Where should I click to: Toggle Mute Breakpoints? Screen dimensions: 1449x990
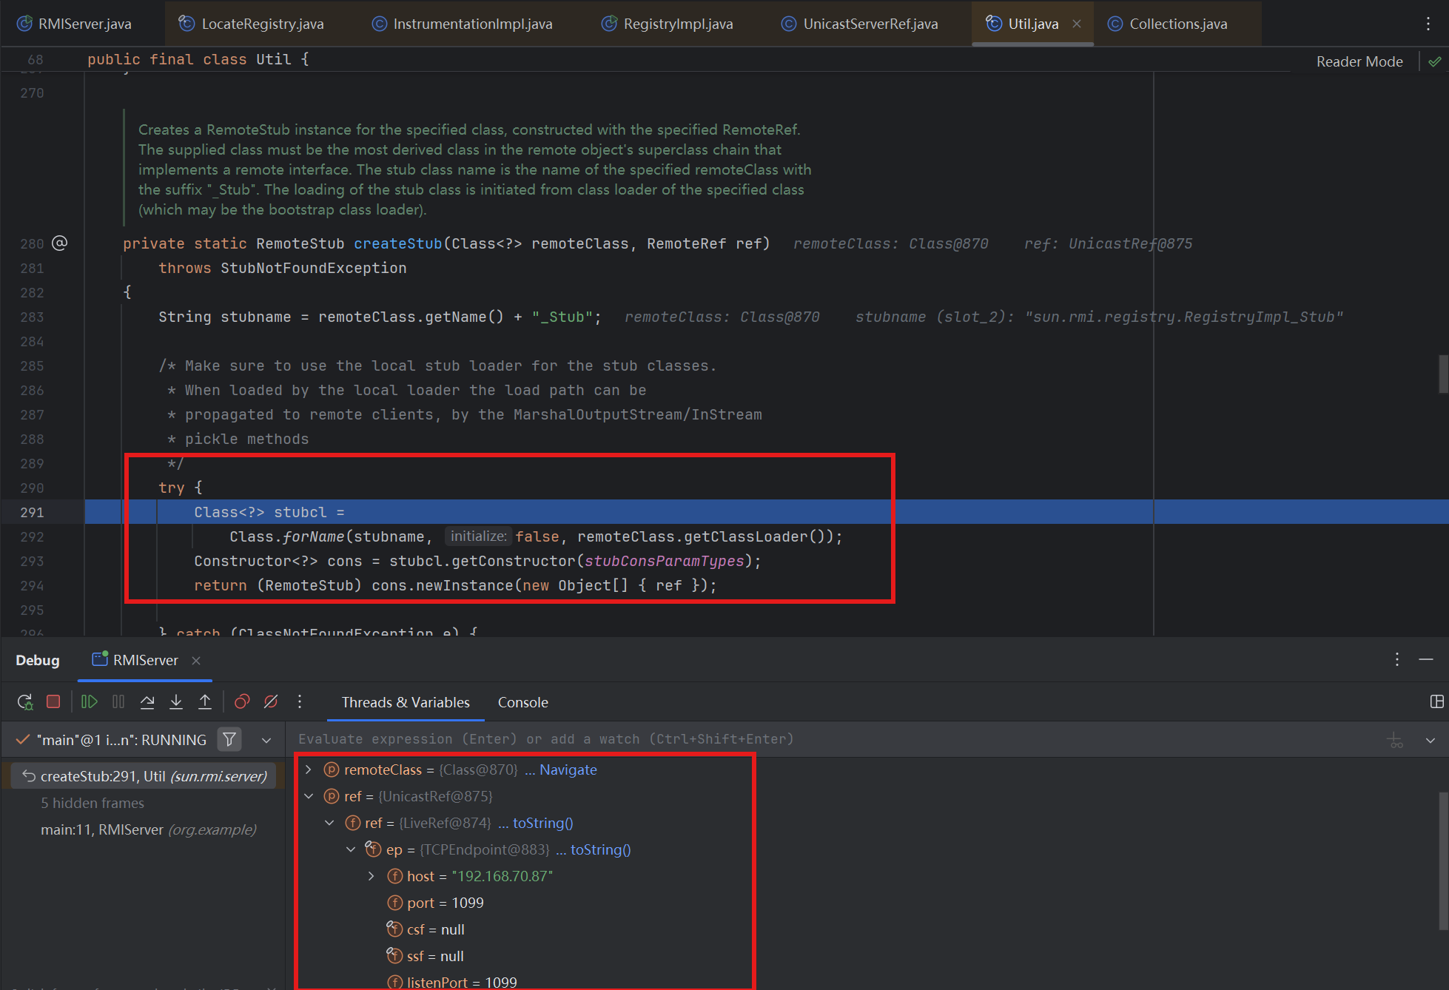[271, 701]
